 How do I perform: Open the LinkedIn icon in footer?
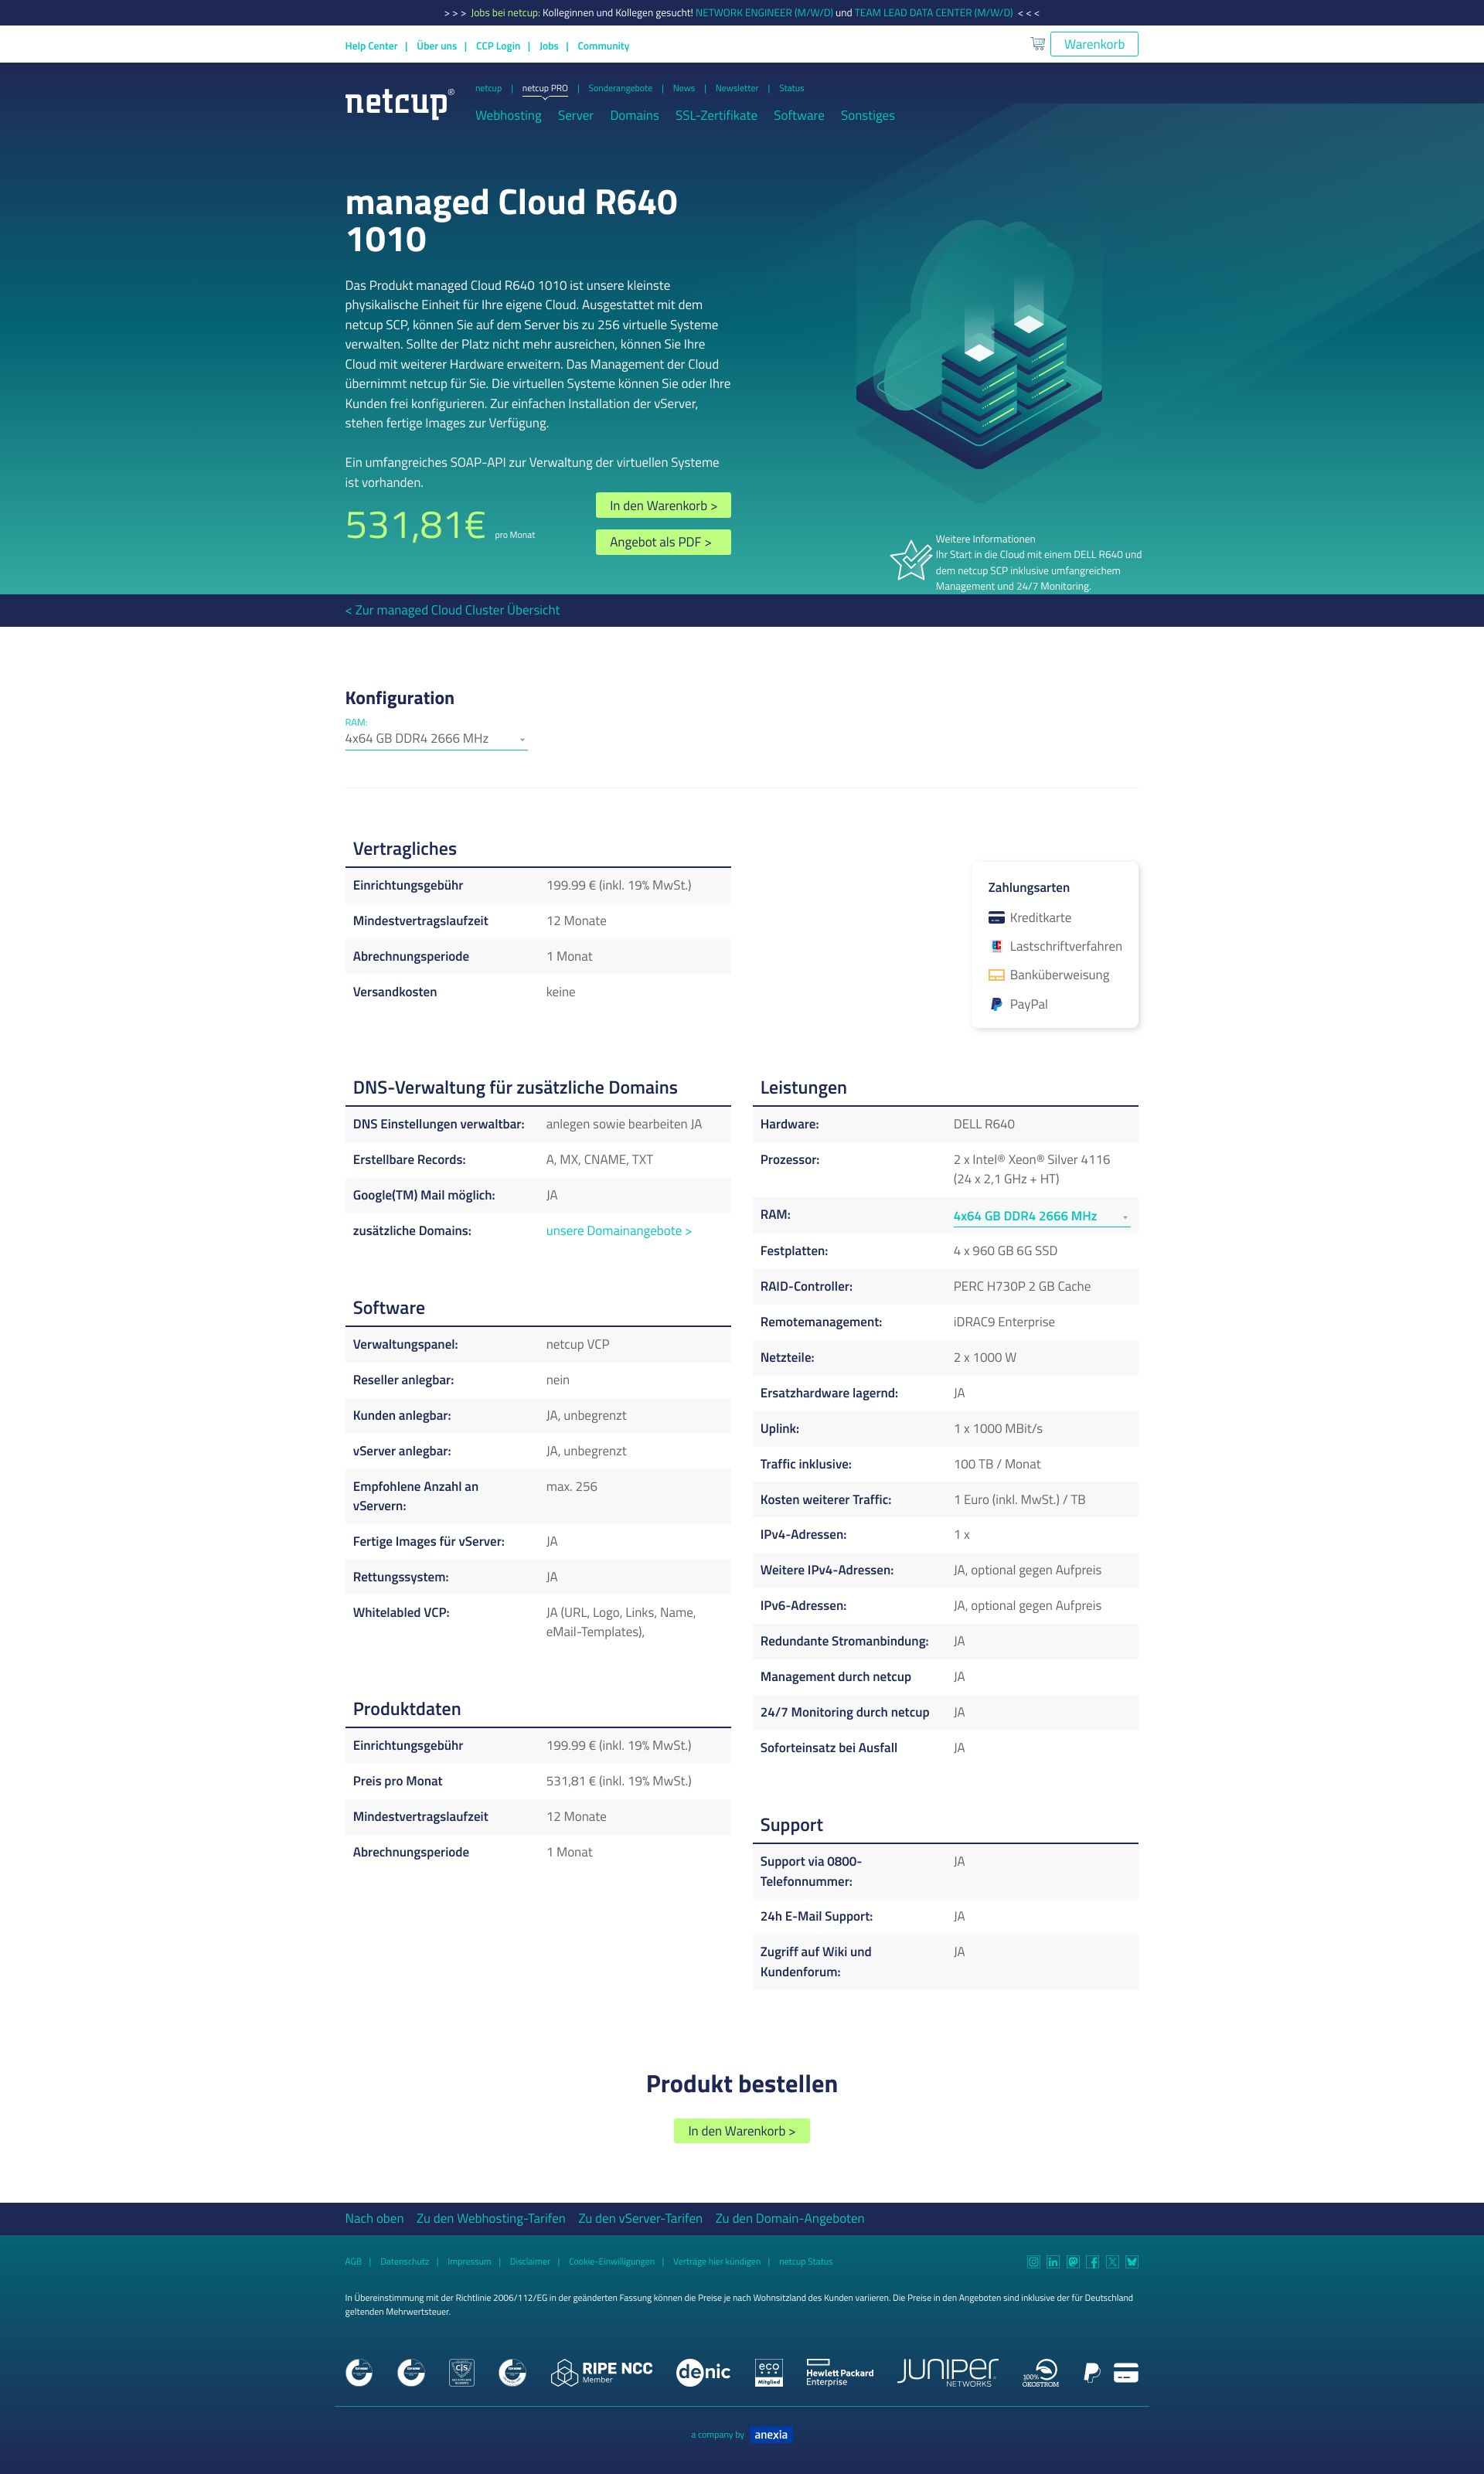(x=1053, y=2262)
